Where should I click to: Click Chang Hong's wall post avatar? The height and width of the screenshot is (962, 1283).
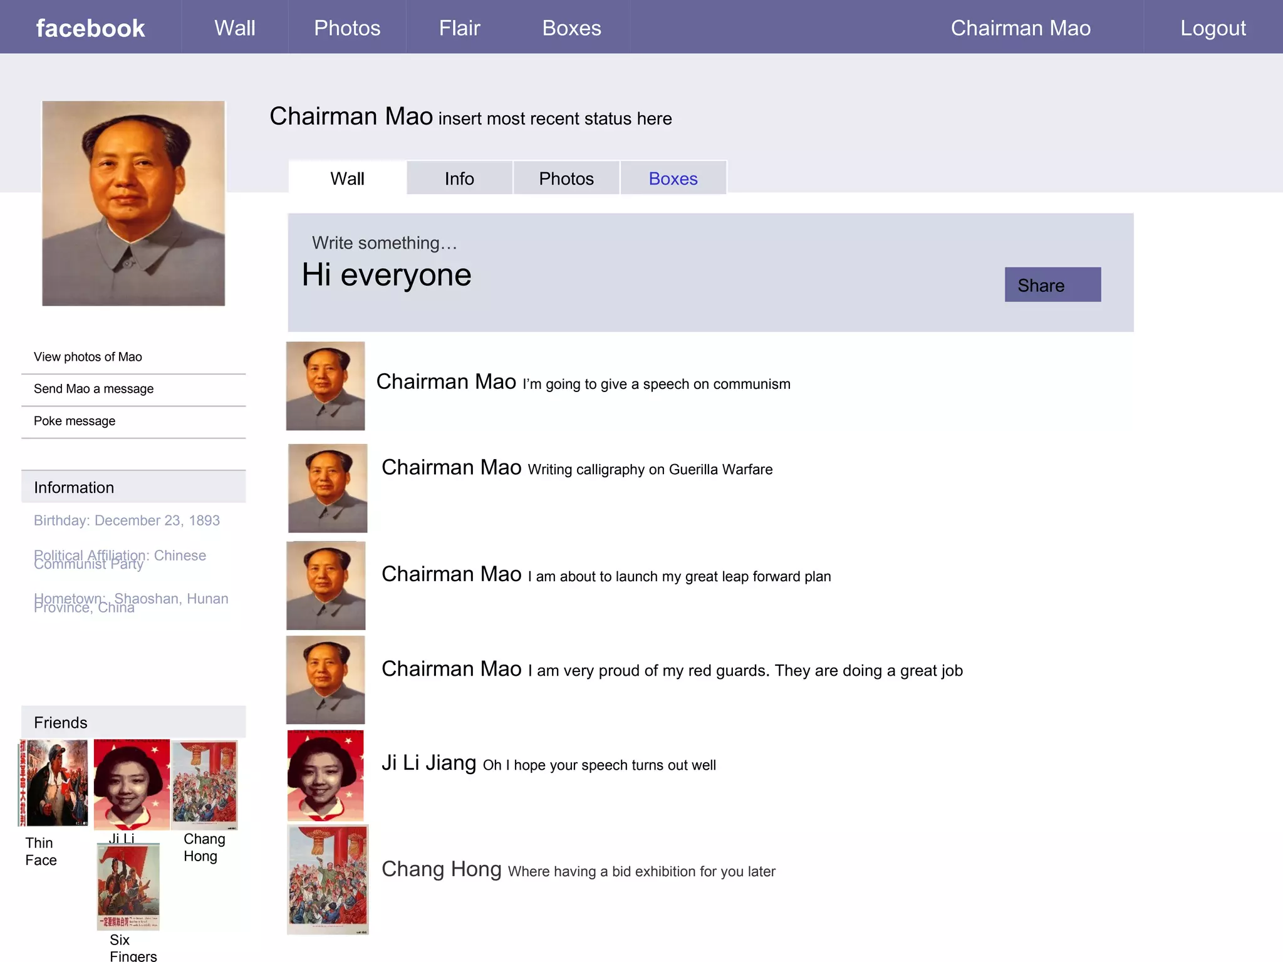click(328, 879)
